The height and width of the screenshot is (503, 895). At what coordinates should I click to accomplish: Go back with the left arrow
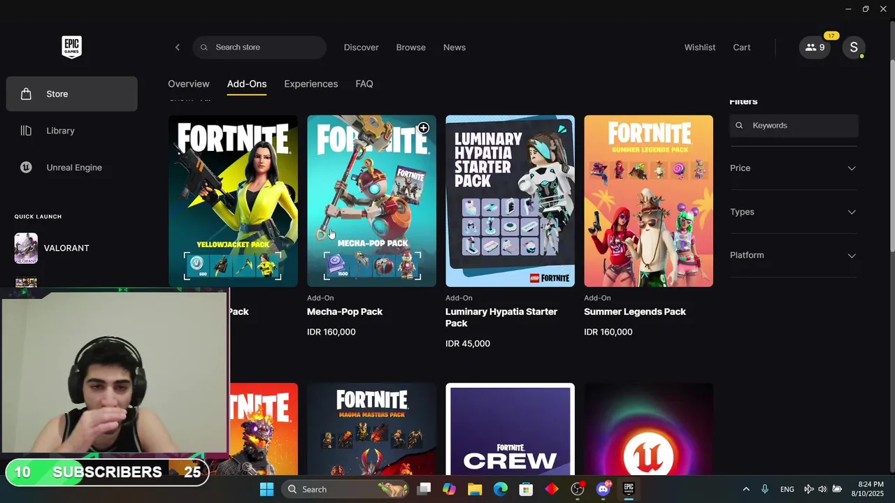point(178,48)
